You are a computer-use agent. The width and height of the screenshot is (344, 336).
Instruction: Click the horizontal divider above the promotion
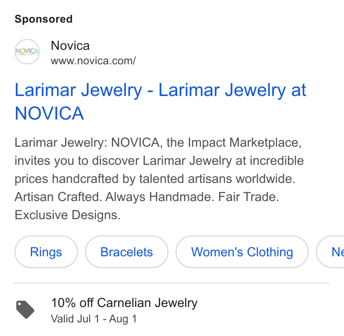172,283
